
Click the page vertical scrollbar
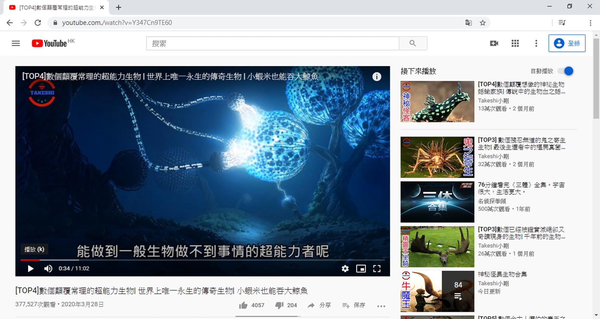point(596,78)
